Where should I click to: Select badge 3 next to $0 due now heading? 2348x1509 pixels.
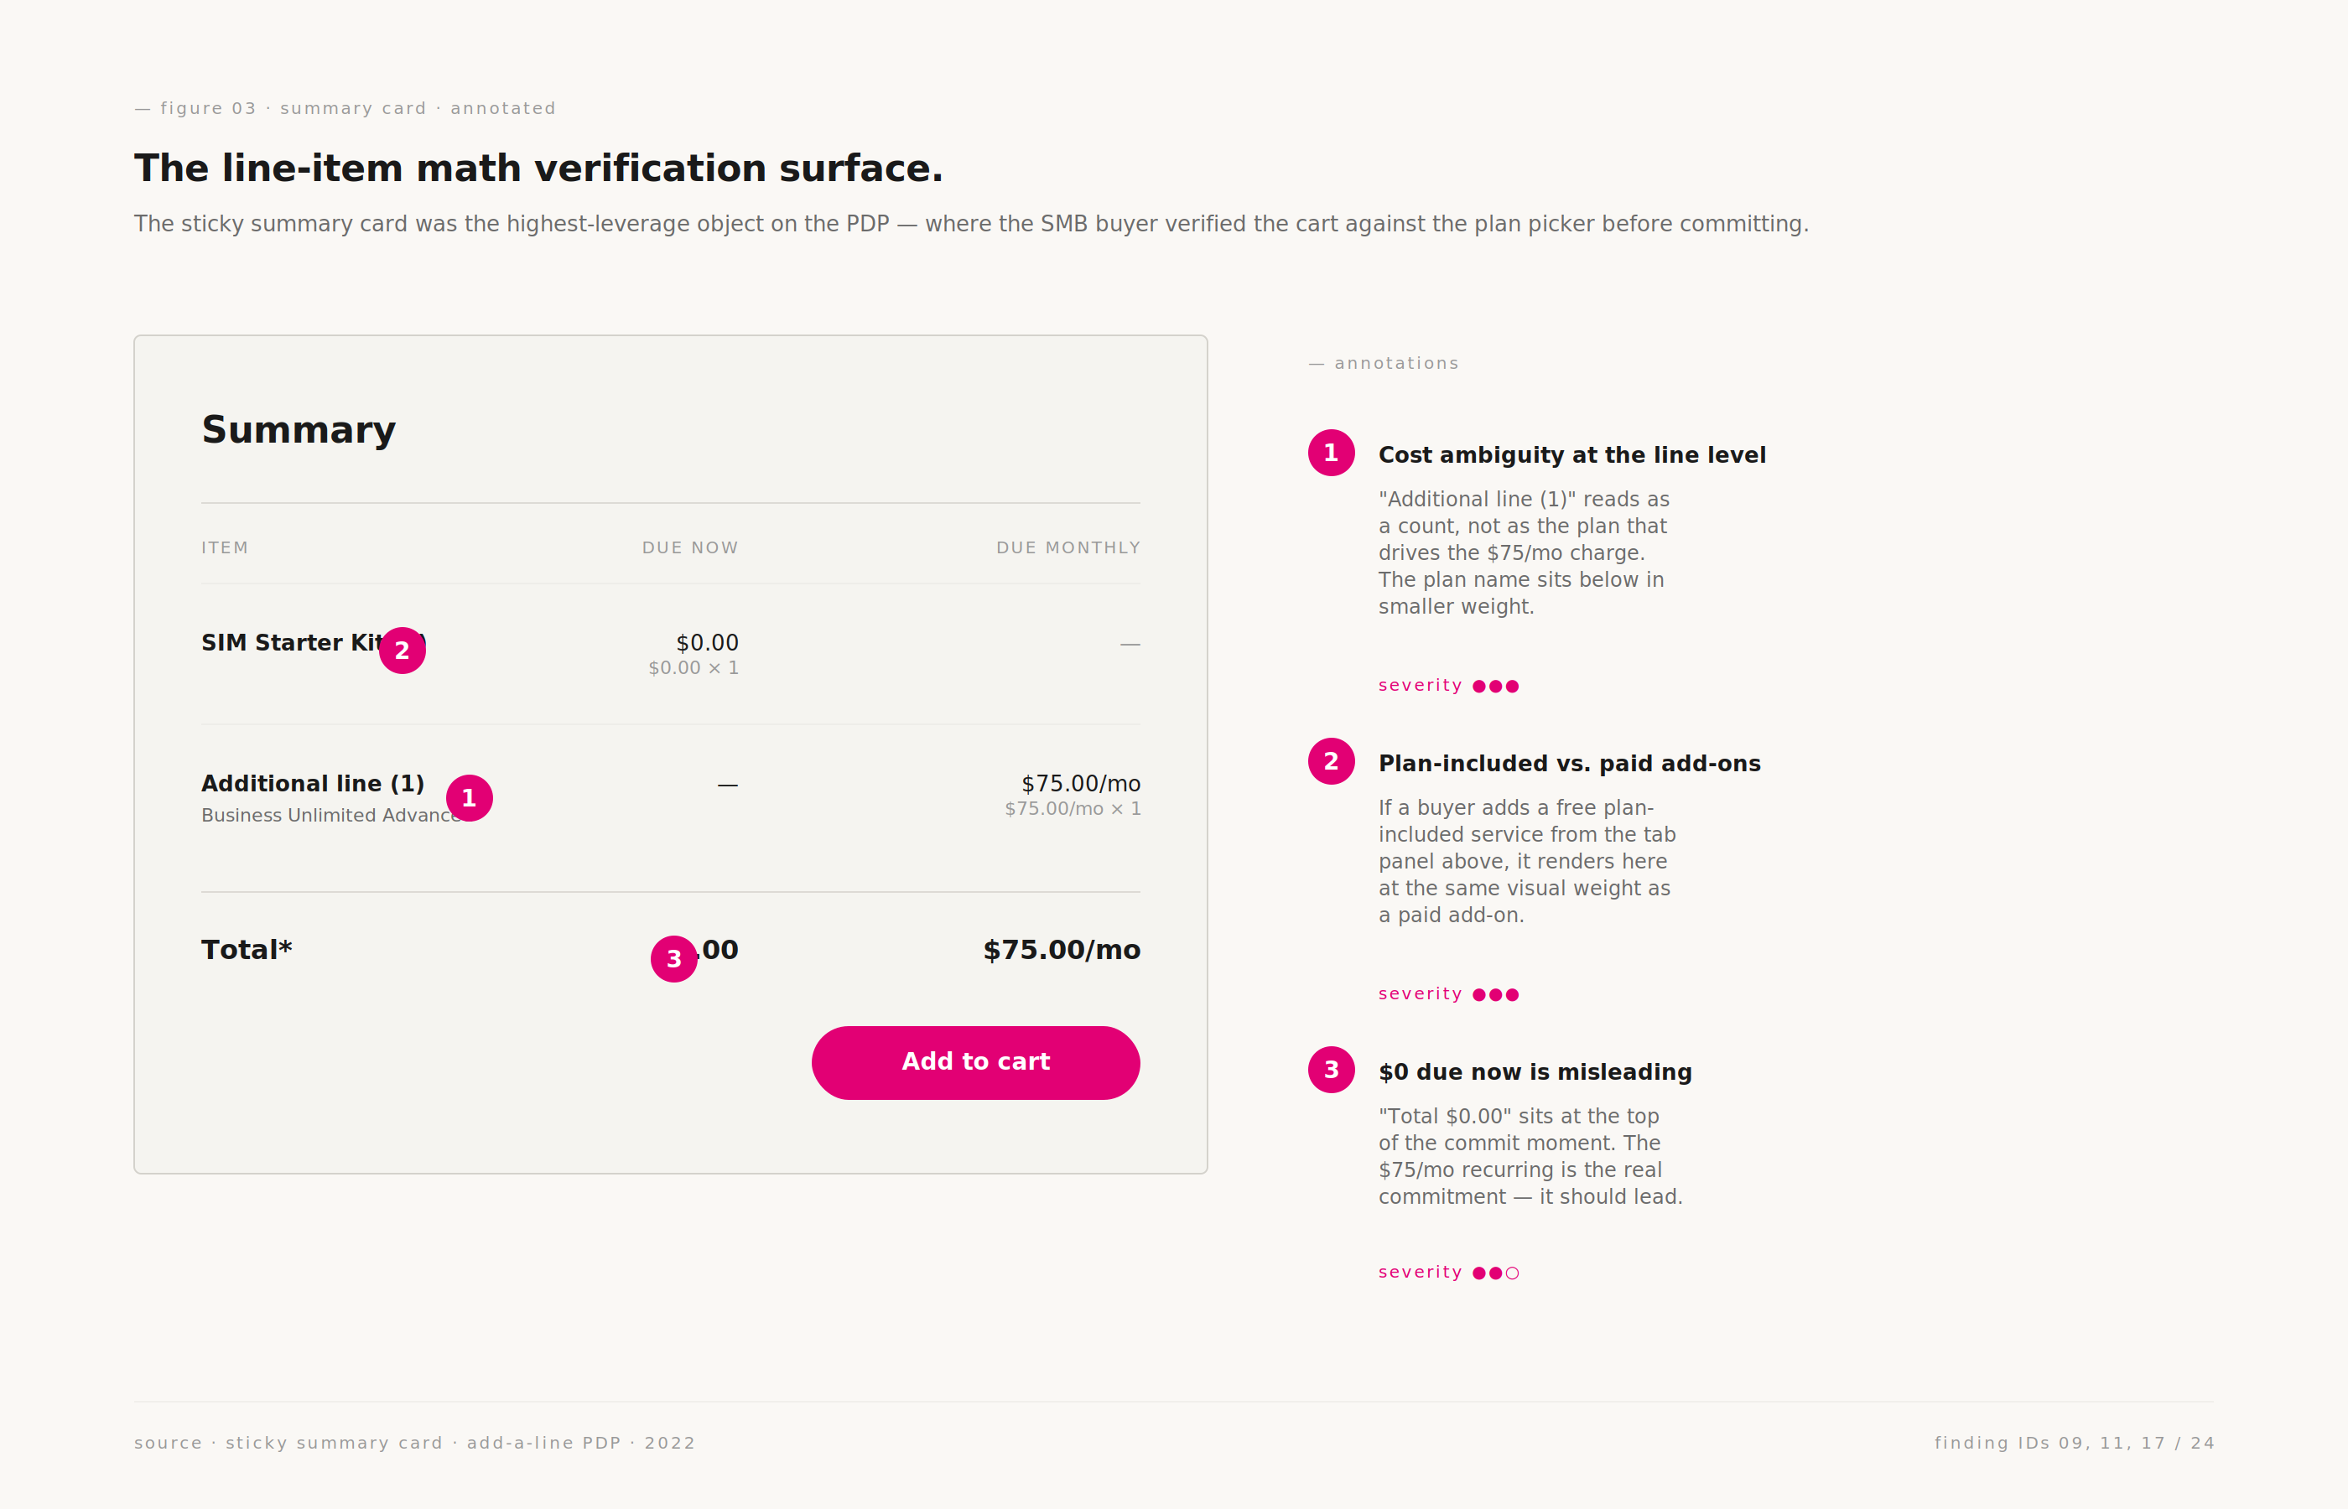tap(1331, 1070)
